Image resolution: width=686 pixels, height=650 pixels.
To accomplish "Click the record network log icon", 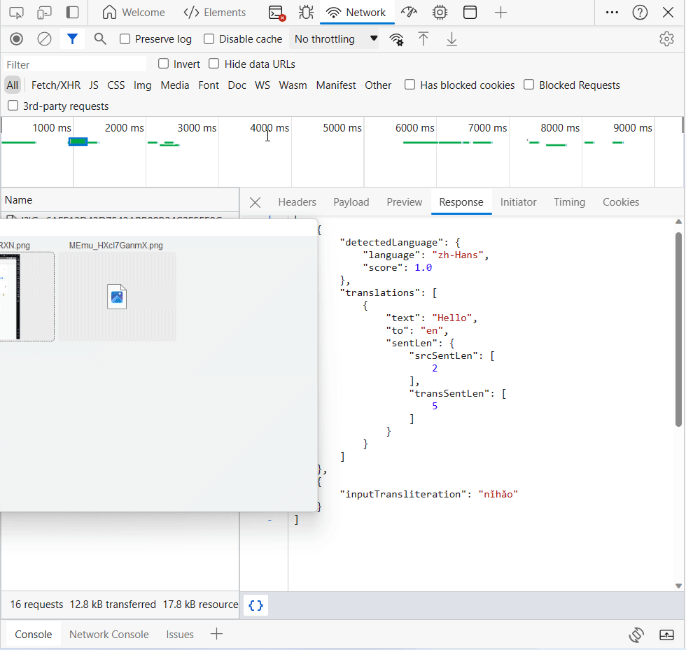I will coord(17,39).
